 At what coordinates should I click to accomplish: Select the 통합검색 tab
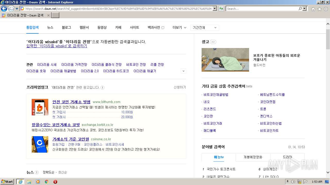point(32,27)
